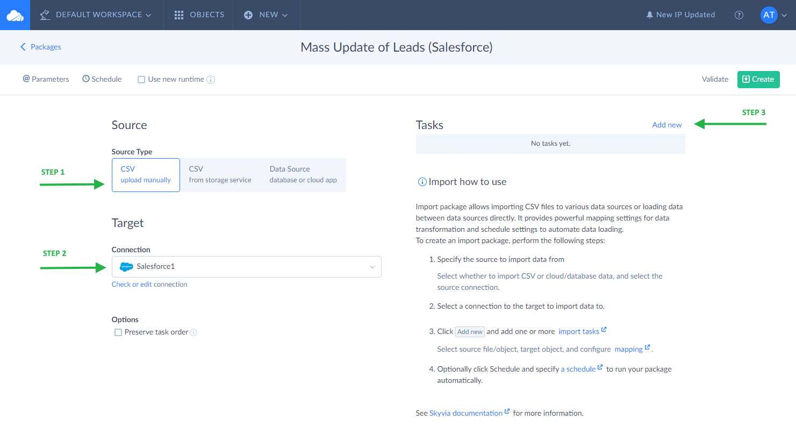Toggle the Preserve task order checkbox
This screenshot has width=796, height=448.
pos(118,332)
